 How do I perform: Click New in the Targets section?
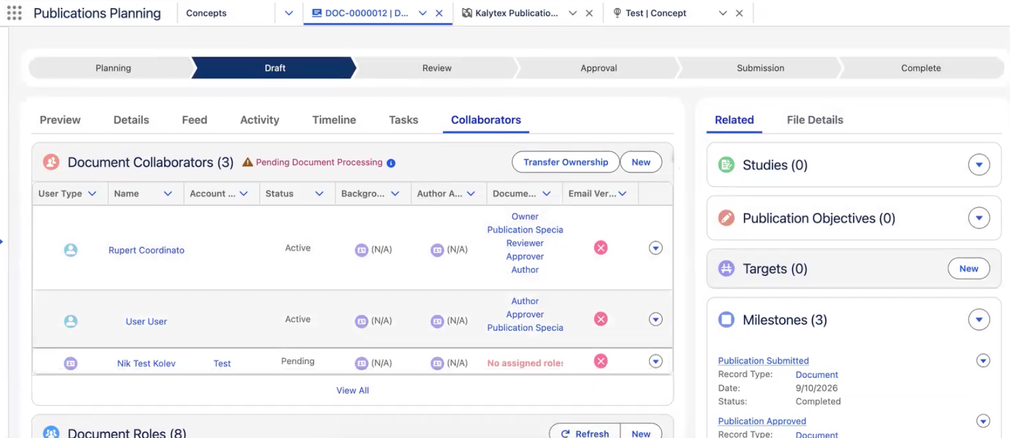click(x=968, y=269)
